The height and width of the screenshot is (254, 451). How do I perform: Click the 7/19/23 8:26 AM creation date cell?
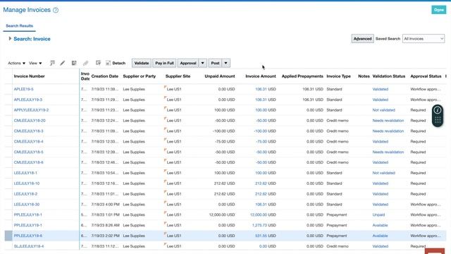point(105,225)
